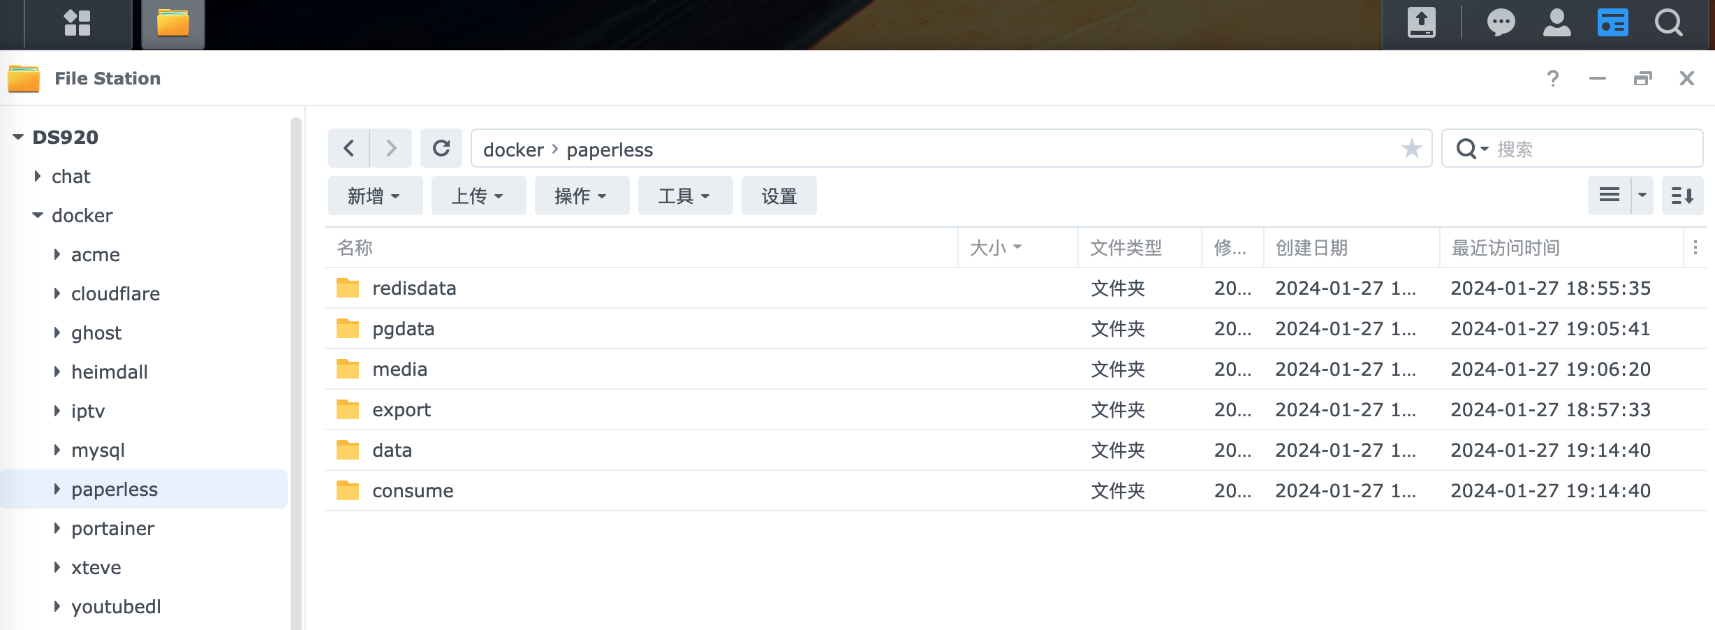Select the consume folder name
Screen dimensions: 1715x630
pos(413,490)
